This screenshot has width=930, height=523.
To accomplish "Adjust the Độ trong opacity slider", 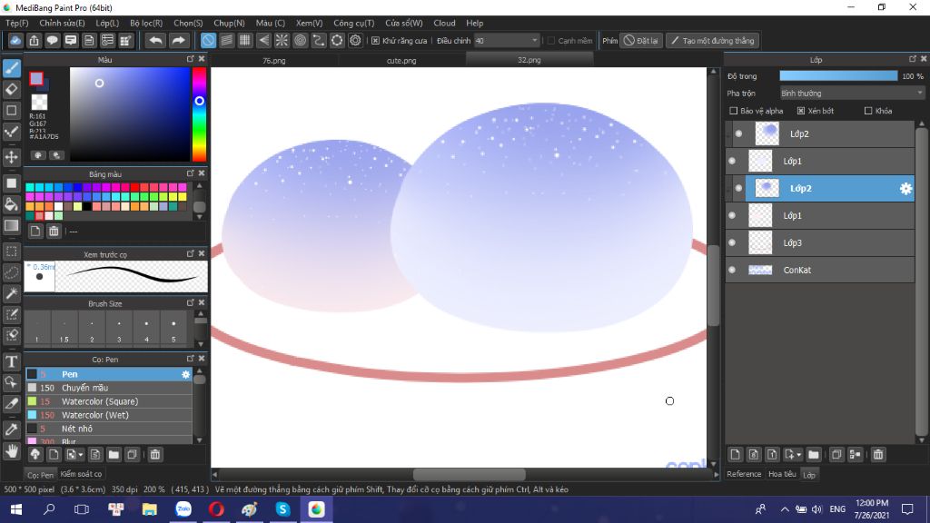I will 838,76.
